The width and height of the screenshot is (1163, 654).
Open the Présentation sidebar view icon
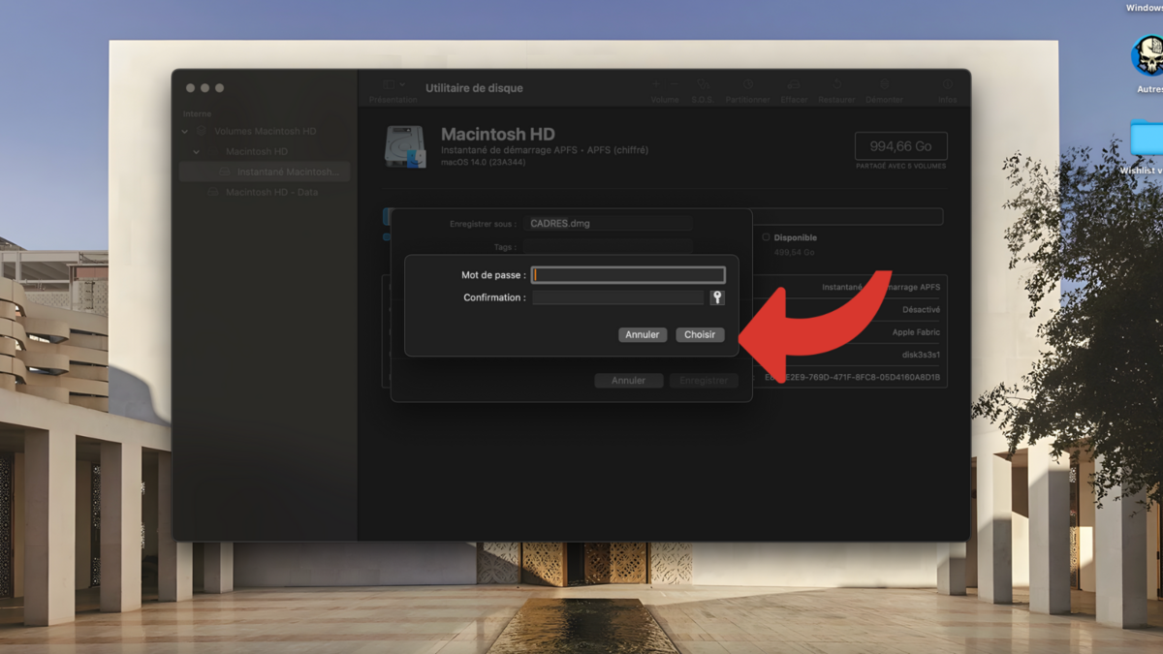click(389, 85)
